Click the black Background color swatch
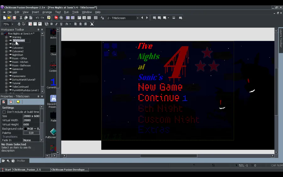The width and height of the screenshot is (283, 177). [x=25, y=129]
